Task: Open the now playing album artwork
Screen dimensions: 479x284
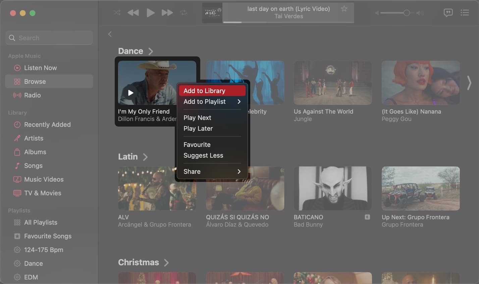Action: [212, 13]
